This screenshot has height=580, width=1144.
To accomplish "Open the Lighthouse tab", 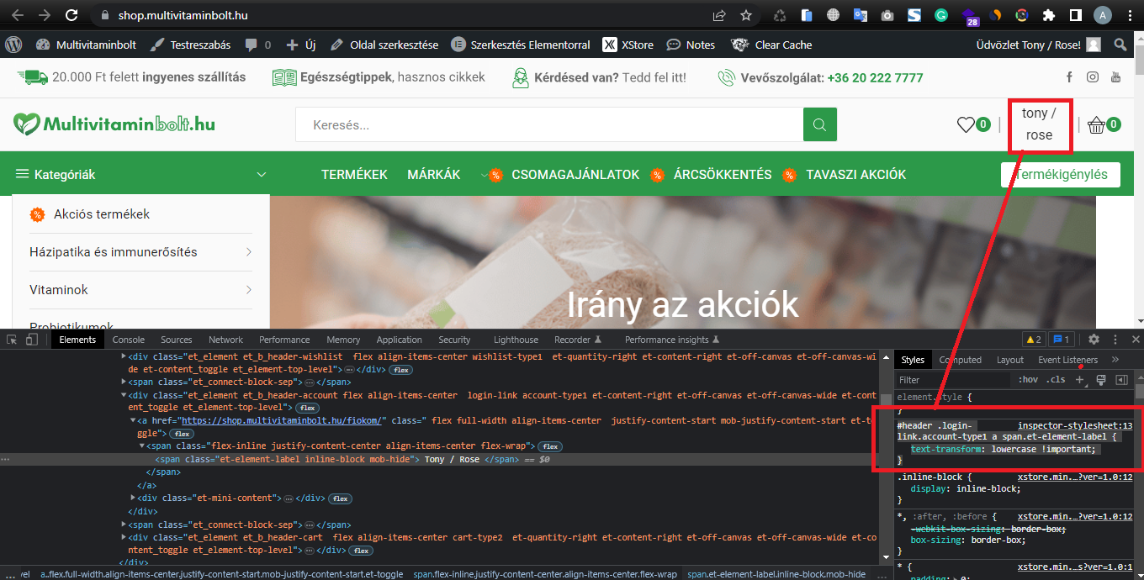I will click(516, 340).
